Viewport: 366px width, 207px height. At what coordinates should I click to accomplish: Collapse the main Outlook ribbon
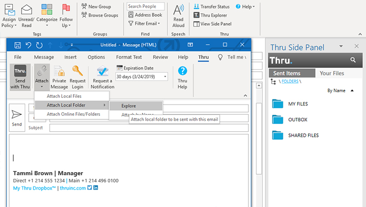[360, 34]
